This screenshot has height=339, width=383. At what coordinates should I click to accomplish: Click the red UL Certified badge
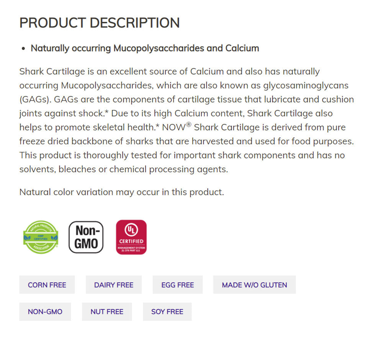click(131, 237)
